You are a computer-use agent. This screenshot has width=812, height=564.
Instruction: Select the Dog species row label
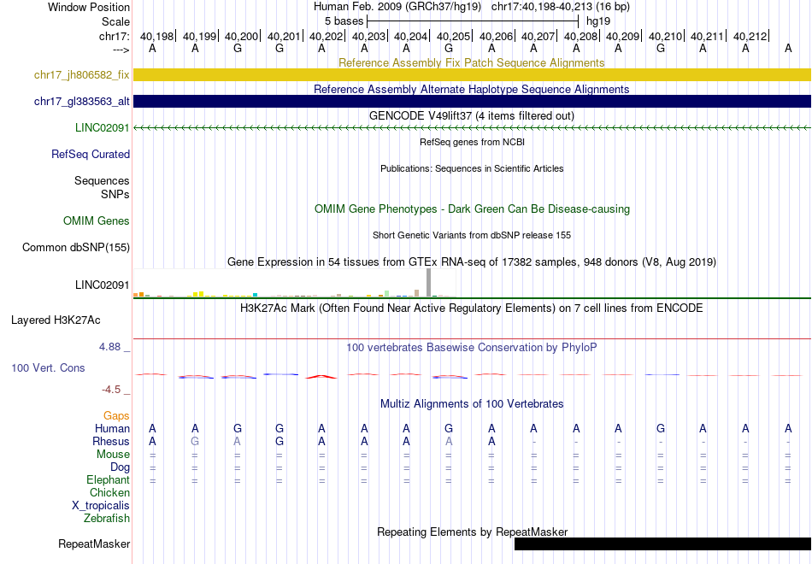pyautogui.click(x=120, y=467)
